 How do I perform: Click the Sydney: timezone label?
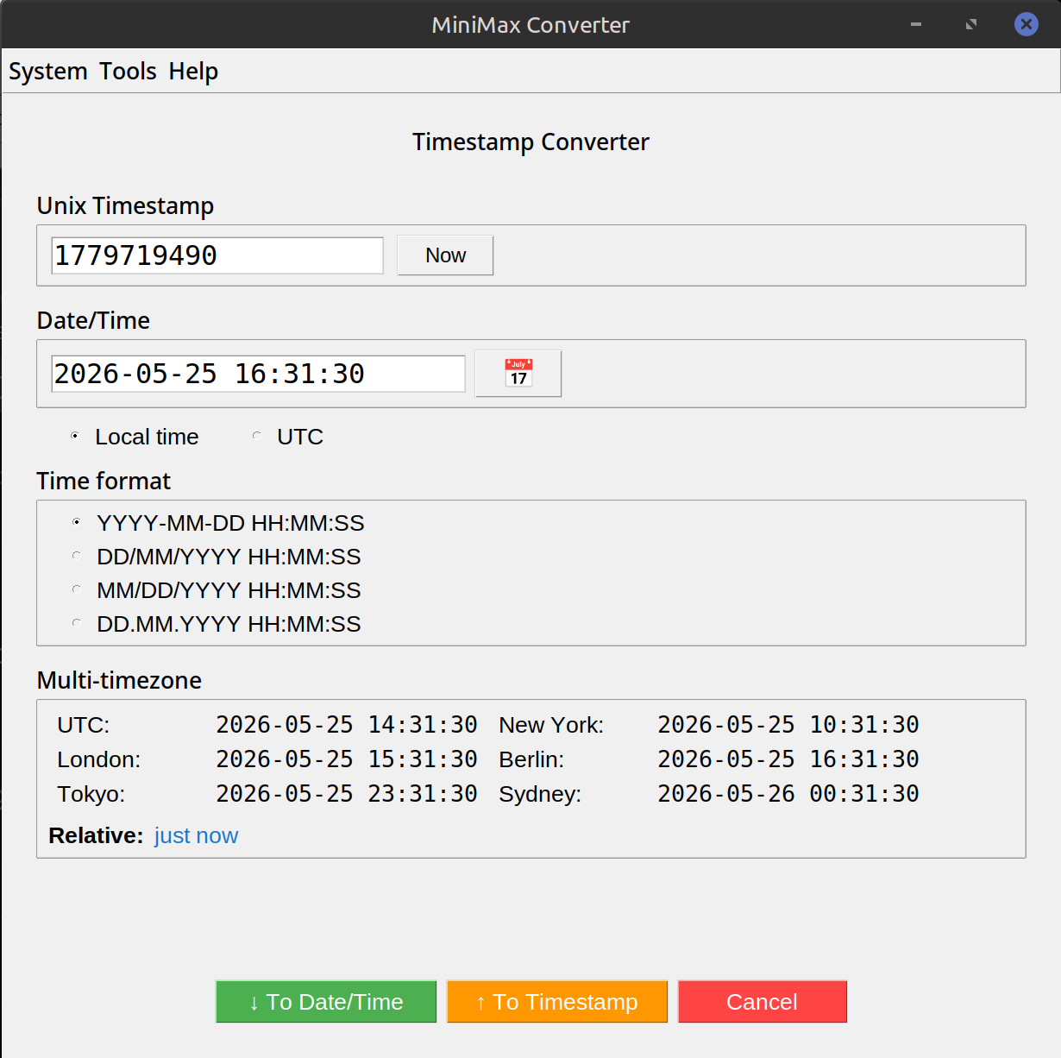(540, 794)
